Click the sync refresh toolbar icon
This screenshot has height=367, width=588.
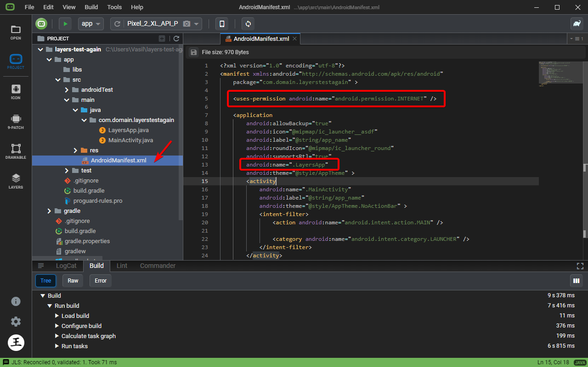pyautogui.click(x=249, y=24)
